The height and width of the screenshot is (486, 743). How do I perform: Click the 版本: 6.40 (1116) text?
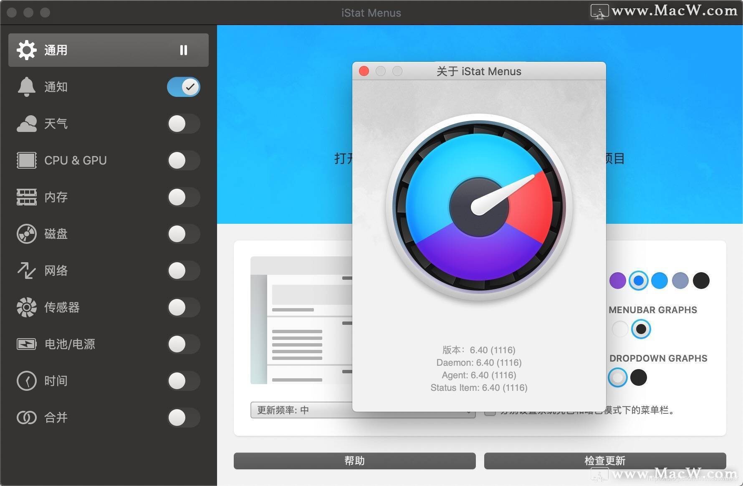click(x=479, y=350)
